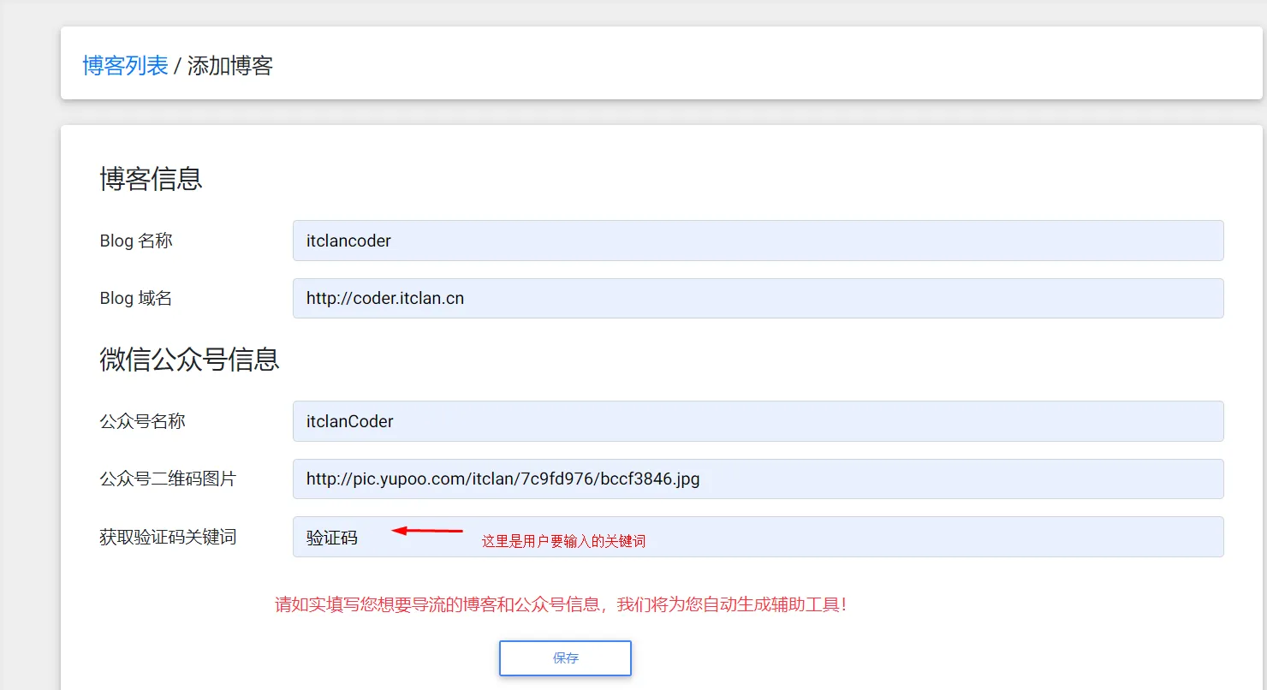
Task: Click the red 这里是用户要输入的关键词 note
Action: [563, 541]
